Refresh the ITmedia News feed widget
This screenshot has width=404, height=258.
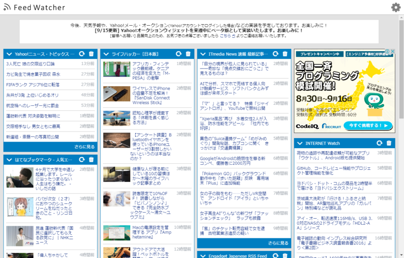(x=276, y=54)
